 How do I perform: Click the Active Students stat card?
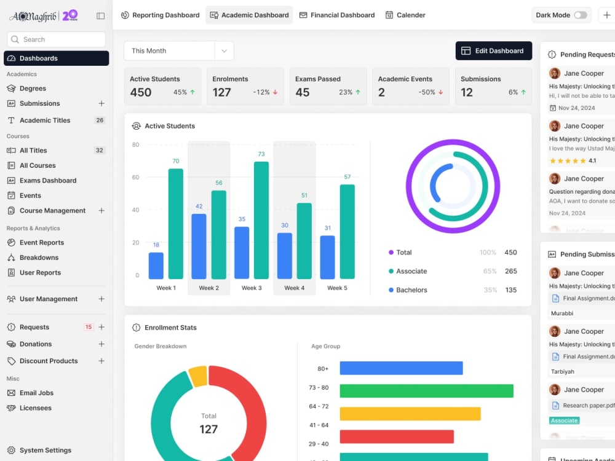click(163, 86)
